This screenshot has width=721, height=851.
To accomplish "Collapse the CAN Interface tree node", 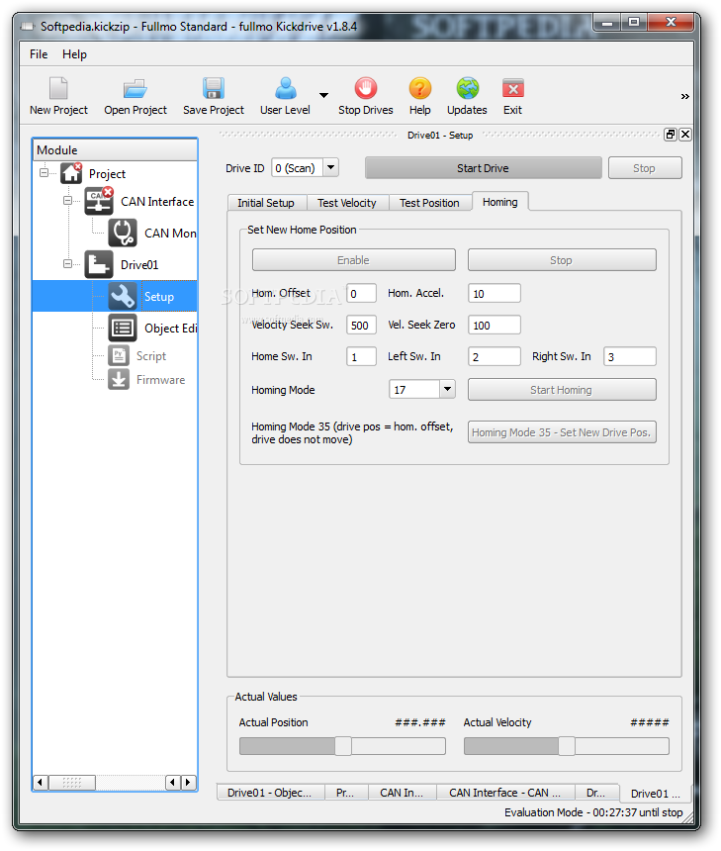I will [68, 201].
